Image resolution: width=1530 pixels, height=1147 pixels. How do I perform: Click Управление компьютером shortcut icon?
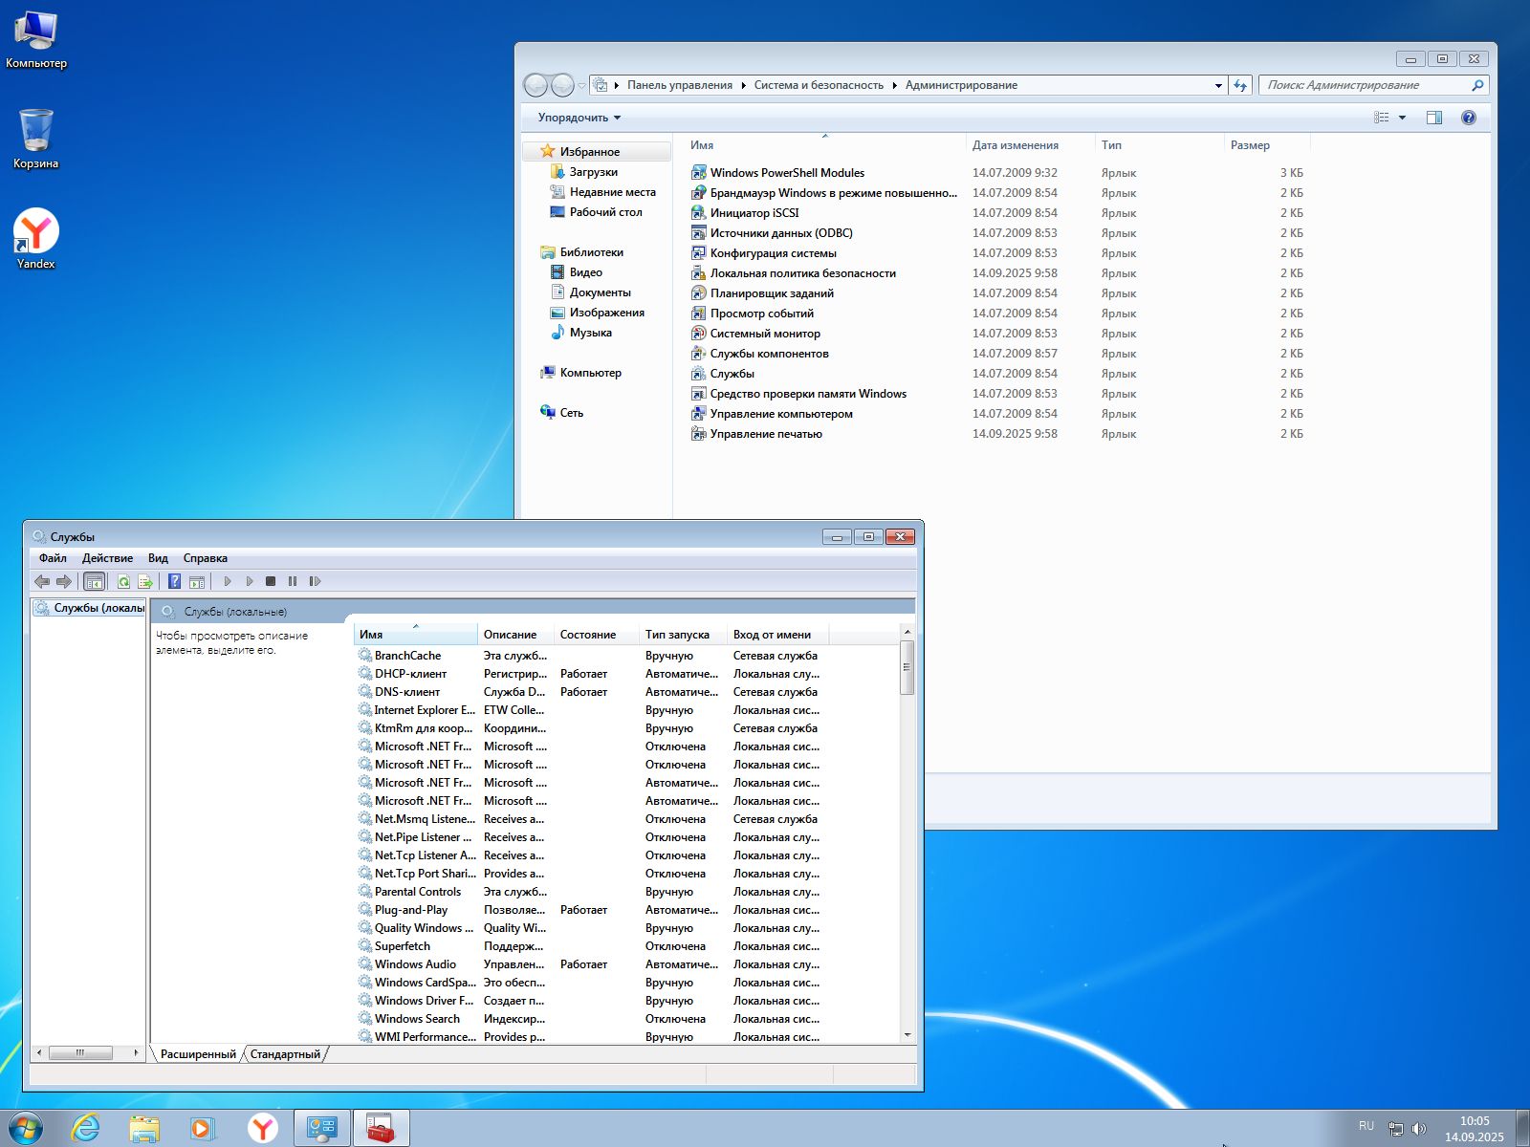(698, 414)
